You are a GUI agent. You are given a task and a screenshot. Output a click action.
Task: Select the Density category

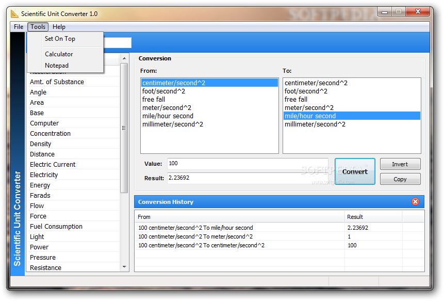(73, 144)
